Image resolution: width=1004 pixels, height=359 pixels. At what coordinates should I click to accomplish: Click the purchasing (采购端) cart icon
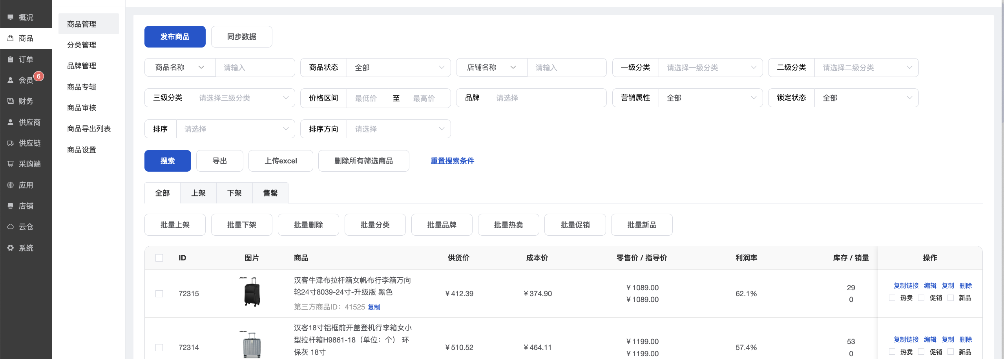pyautogui.click(x=11, y=164)
